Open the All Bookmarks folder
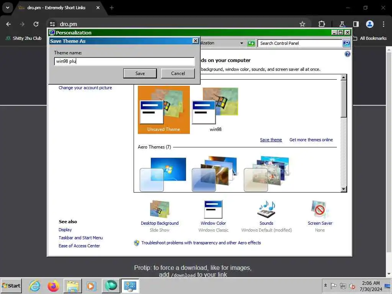This screenshot has width=392, height=294. (370, 38)
